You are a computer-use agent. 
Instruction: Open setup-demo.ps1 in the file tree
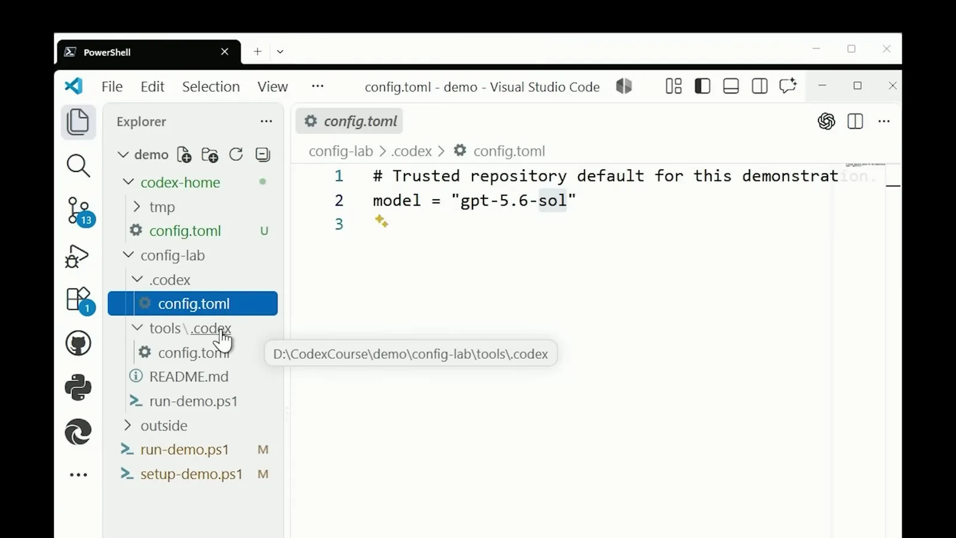(192, 474)
